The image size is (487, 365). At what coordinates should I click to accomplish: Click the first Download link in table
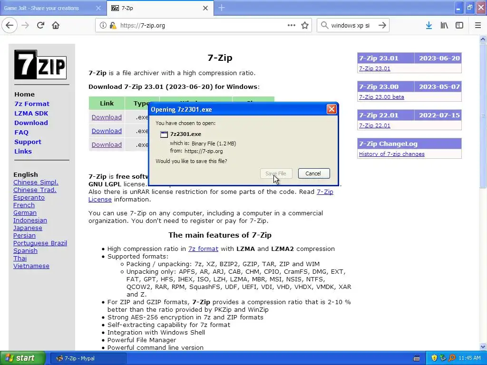click(107, 117)
